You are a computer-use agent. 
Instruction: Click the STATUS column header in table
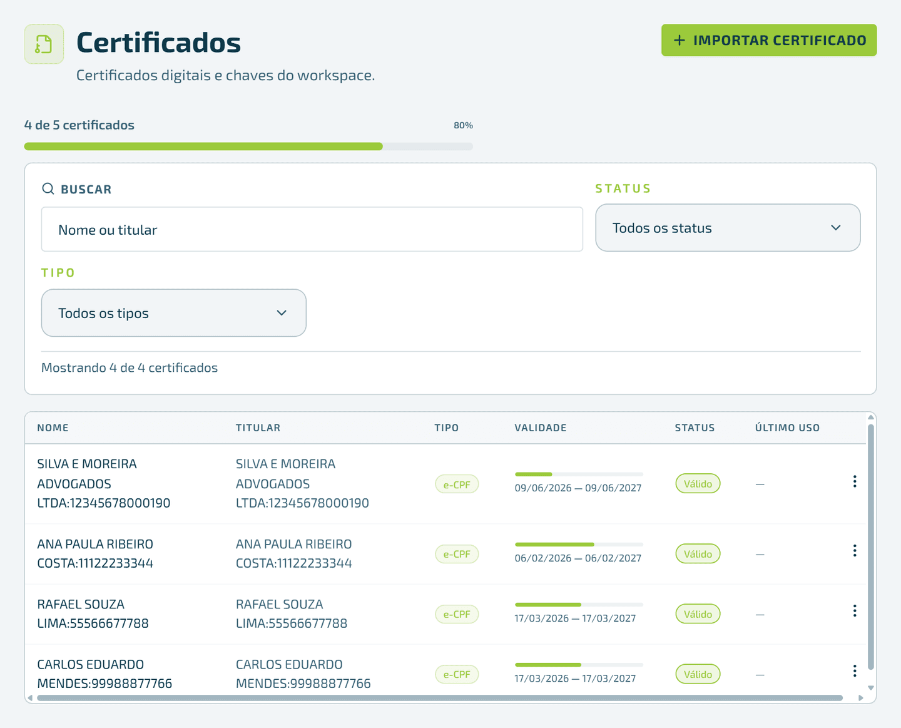tap(695, 428)
